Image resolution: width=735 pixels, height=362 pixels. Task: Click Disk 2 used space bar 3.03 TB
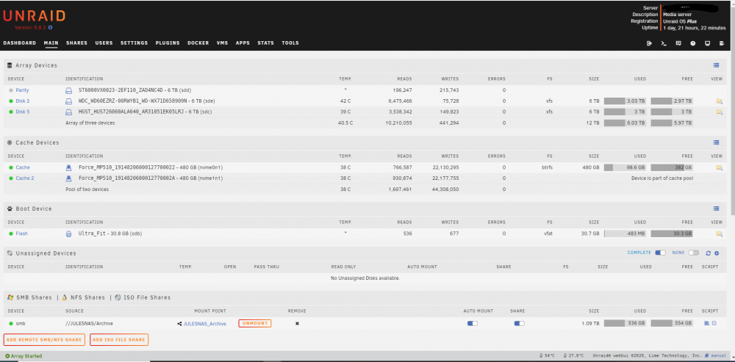click(x=625, y=101)
